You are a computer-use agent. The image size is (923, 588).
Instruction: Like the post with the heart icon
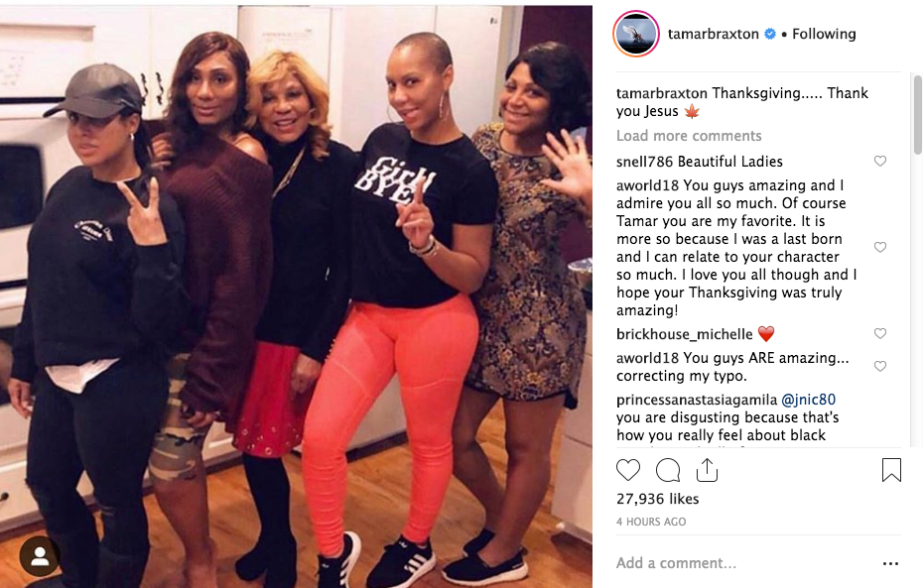tap(627, 470)
